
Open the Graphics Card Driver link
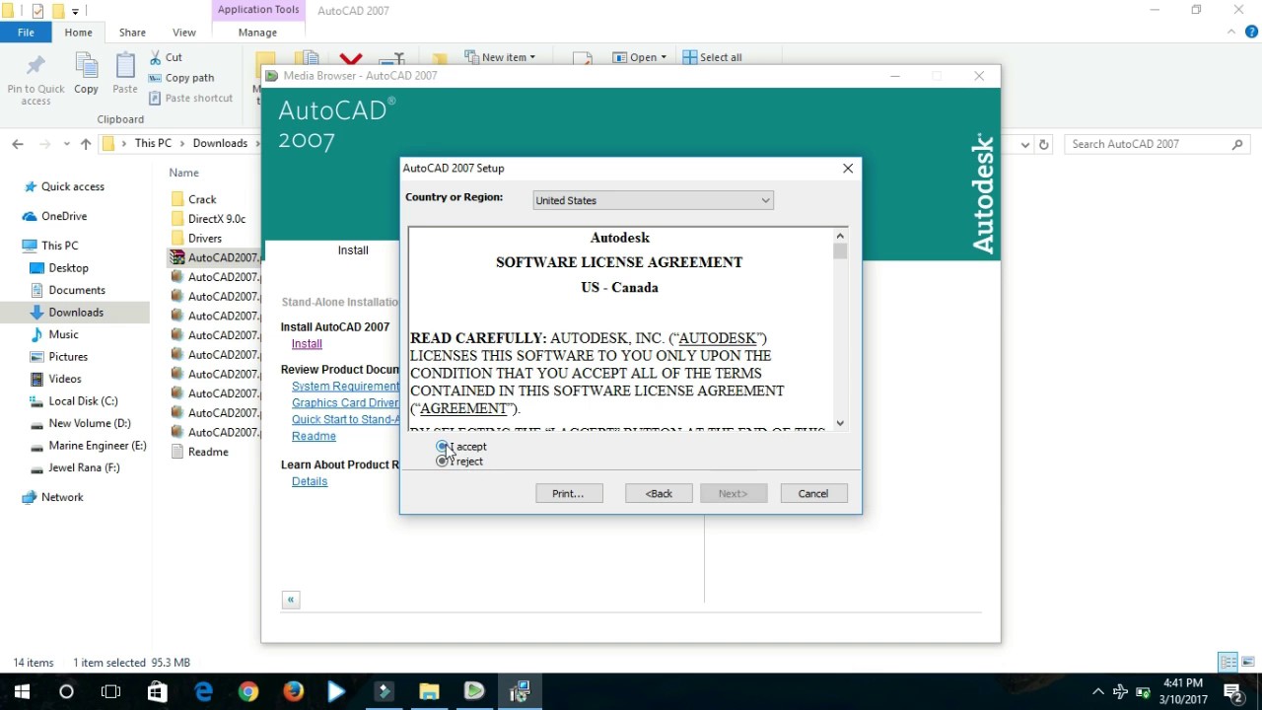coord(345,402)
